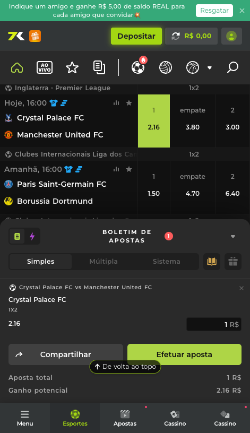Viewport: 250px width, 433px height.
Task: Favorite the Crystal Palace vs Manchester United match
Action: click(x=129, y=103)
